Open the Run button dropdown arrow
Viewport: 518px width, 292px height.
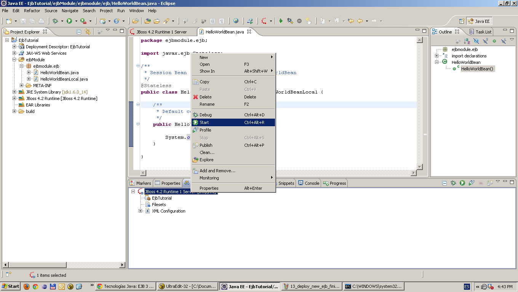76,21
